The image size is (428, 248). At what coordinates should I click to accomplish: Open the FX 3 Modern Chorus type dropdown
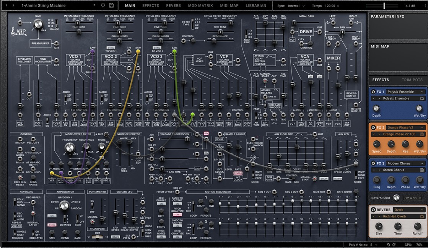coord(405,163)
